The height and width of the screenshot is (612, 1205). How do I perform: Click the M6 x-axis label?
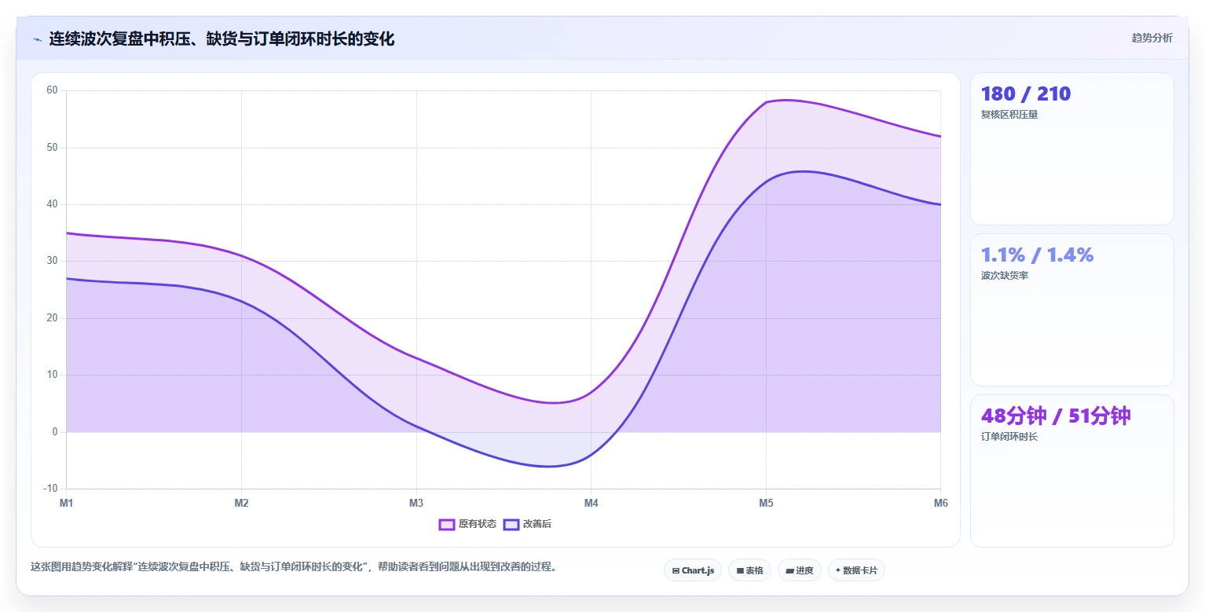940,503
